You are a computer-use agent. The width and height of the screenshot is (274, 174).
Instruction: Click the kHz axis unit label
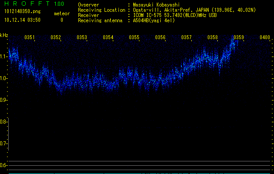click(4, 35)
